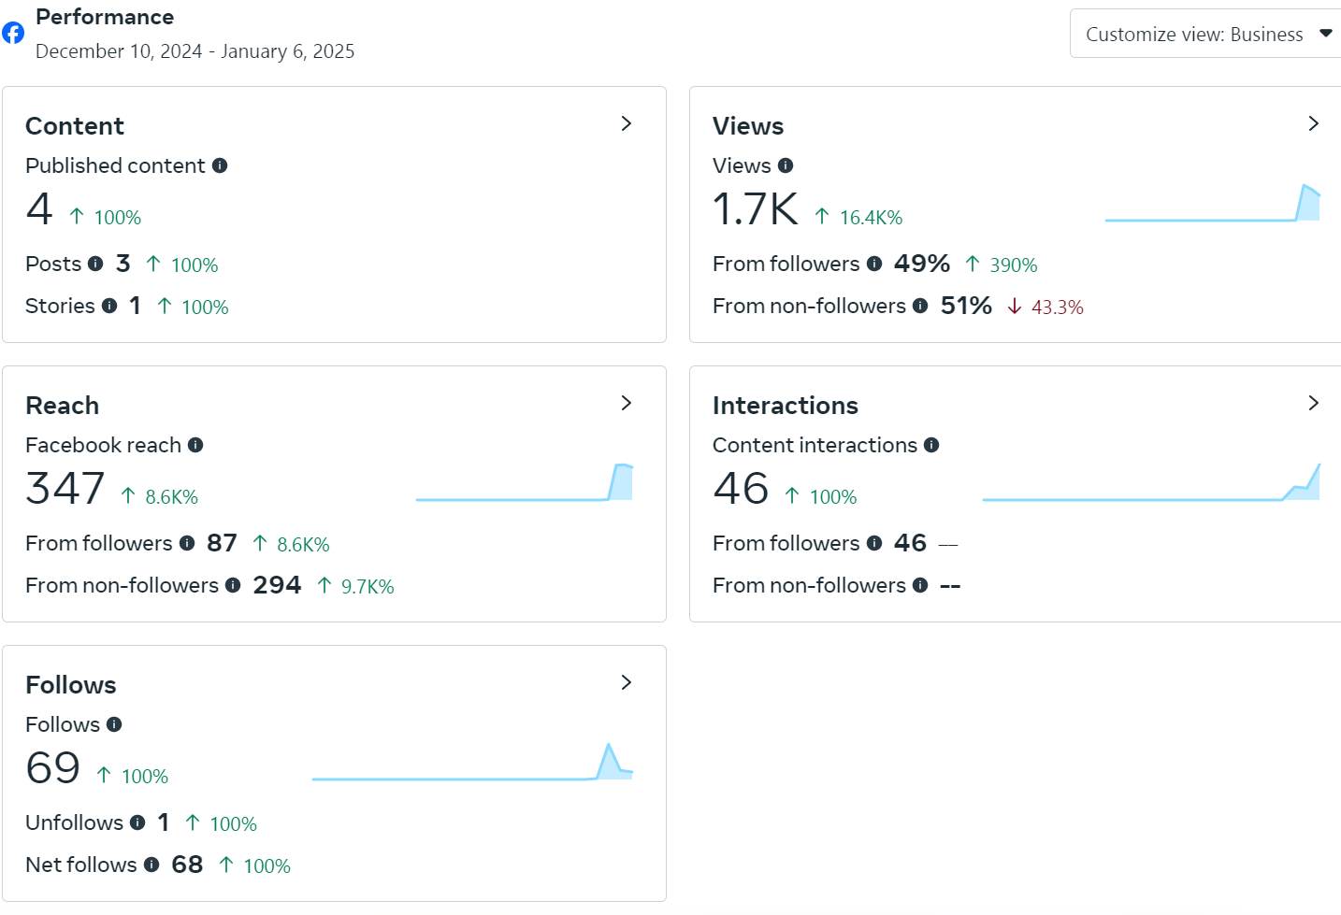Open the Customize view: Business dropdown
Viewport: 1341px width, 915px height.
coord(1206,35)
